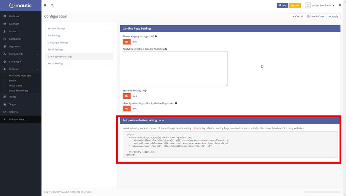Open Campaign Settings configuration tab
Image resolution: width=346 pixels, height=196 pixels.
79,42
